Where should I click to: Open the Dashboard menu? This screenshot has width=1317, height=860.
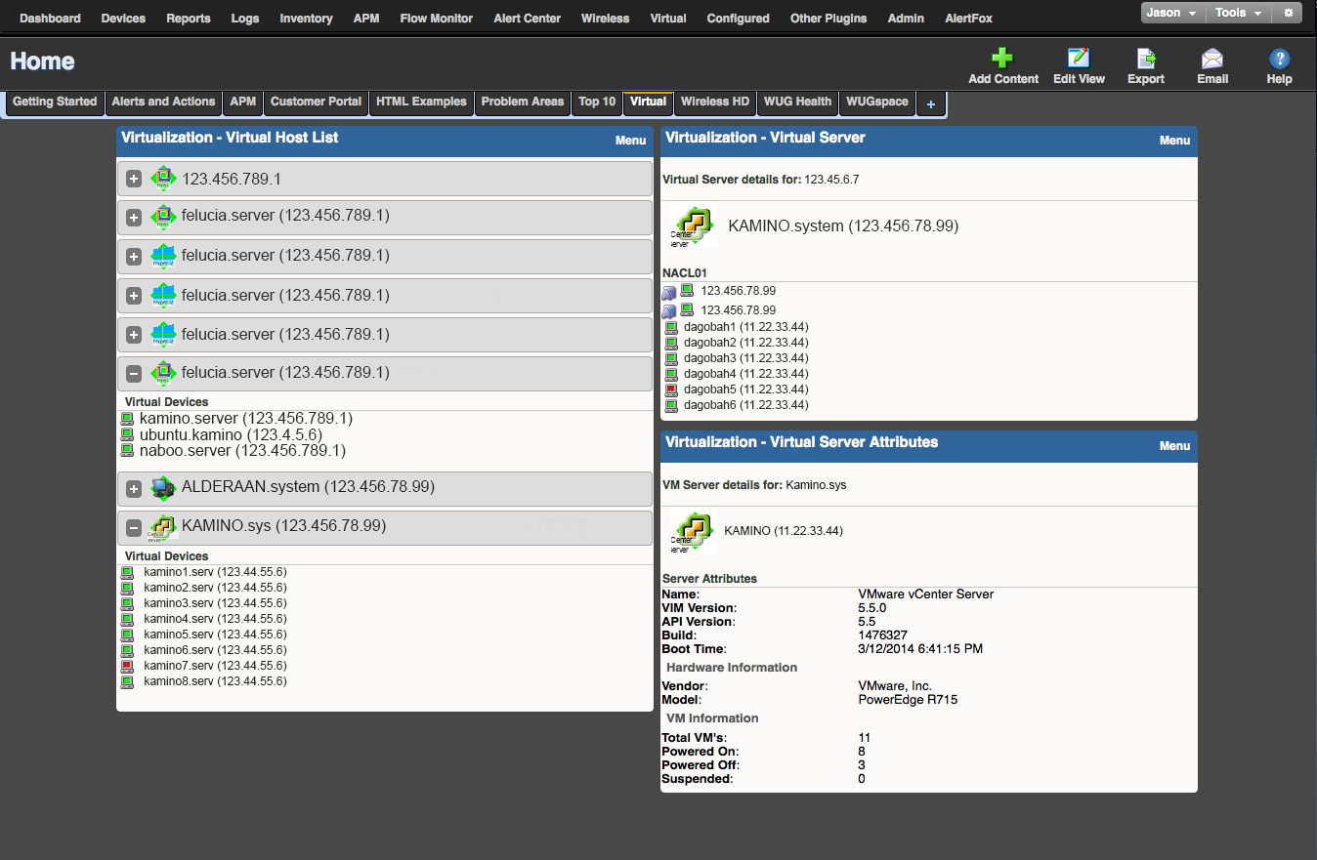[x=50, y=19]
